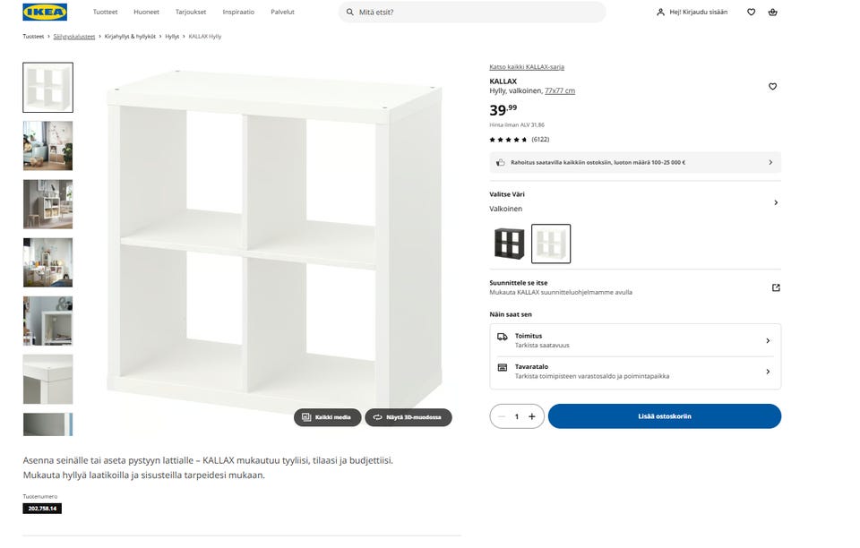This screenshot has height=548, width=860.
Task: Open the Tarjoukset menu
Action: click(x=191, y=12)
